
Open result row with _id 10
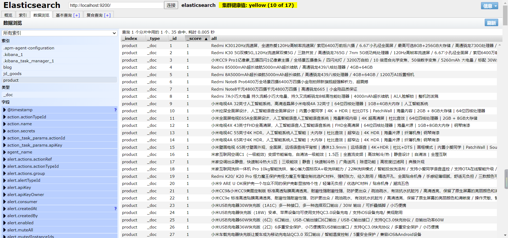pos(309,111)
